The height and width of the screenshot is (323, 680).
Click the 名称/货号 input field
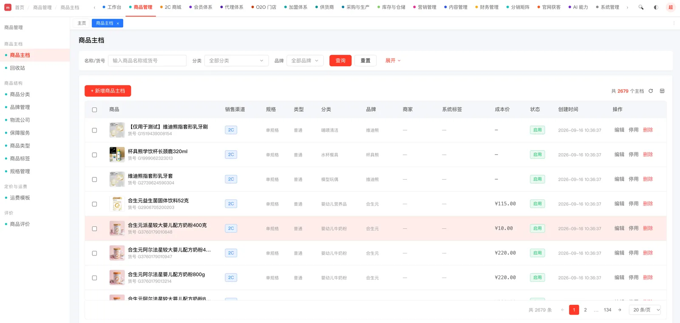coord(147,61)
